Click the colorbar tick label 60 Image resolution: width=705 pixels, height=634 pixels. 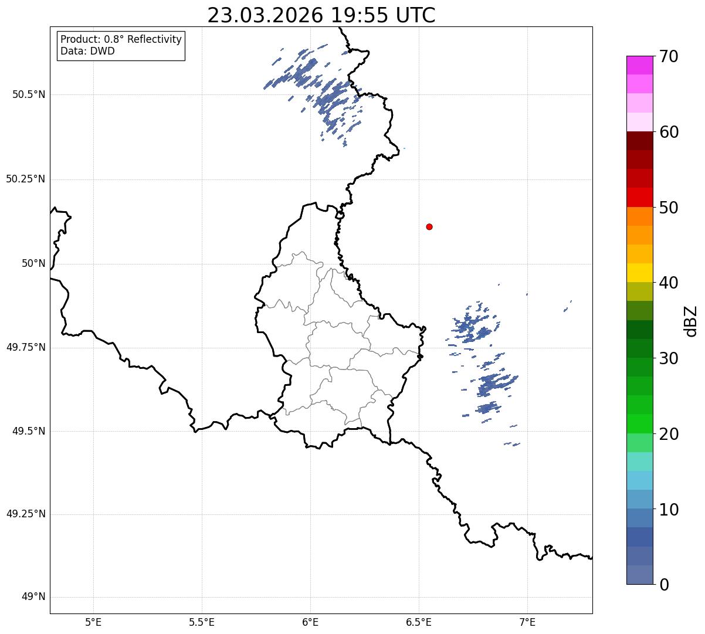pyautogui.click(x=669, y=132)
